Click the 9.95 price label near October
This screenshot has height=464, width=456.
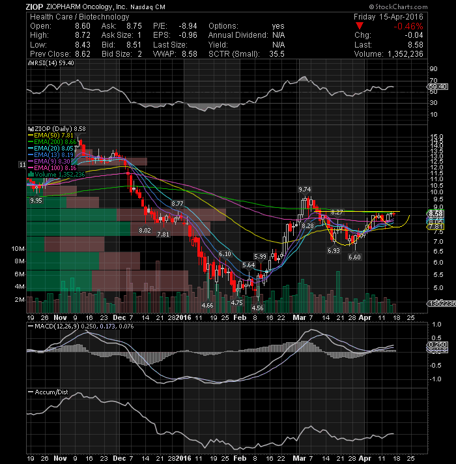click(36, 200)
